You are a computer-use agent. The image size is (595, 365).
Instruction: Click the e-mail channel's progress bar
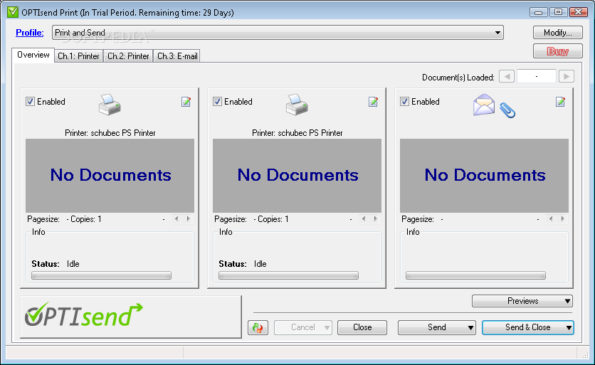(475, 275)
